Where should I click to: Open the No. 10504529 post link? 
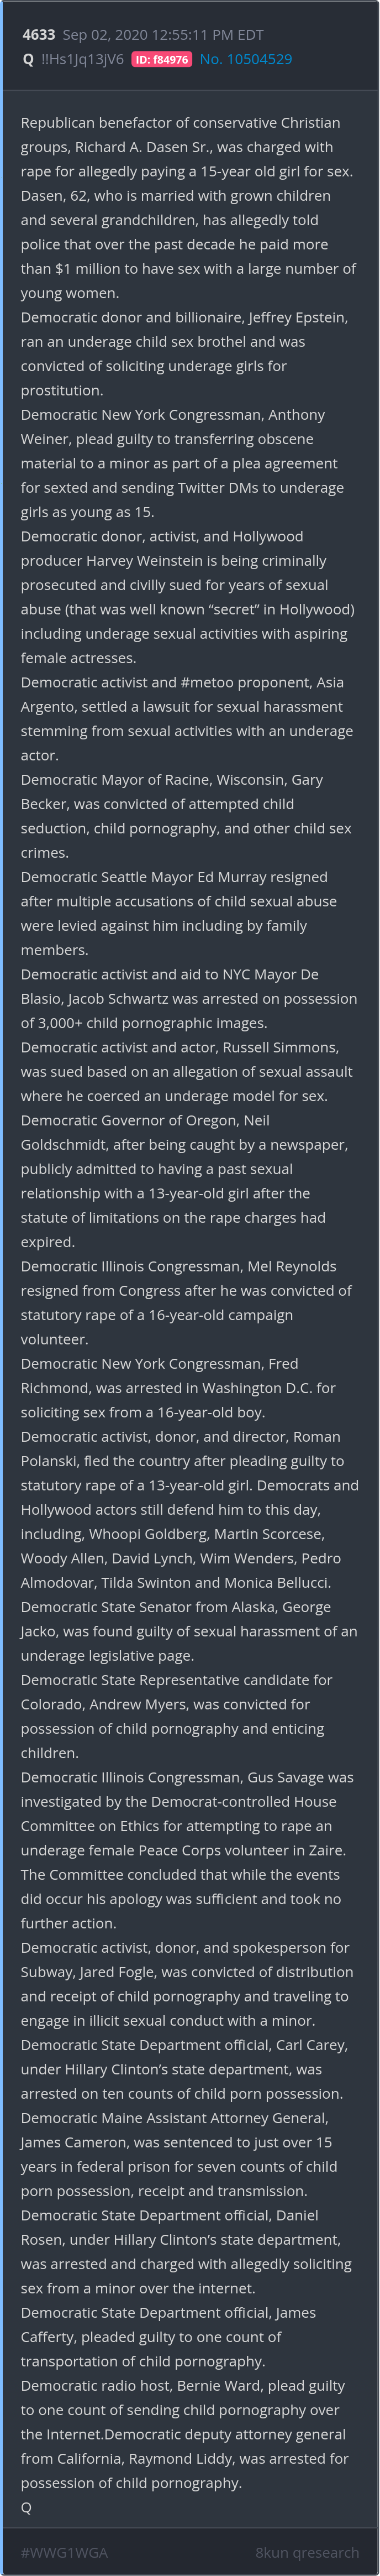245,59
